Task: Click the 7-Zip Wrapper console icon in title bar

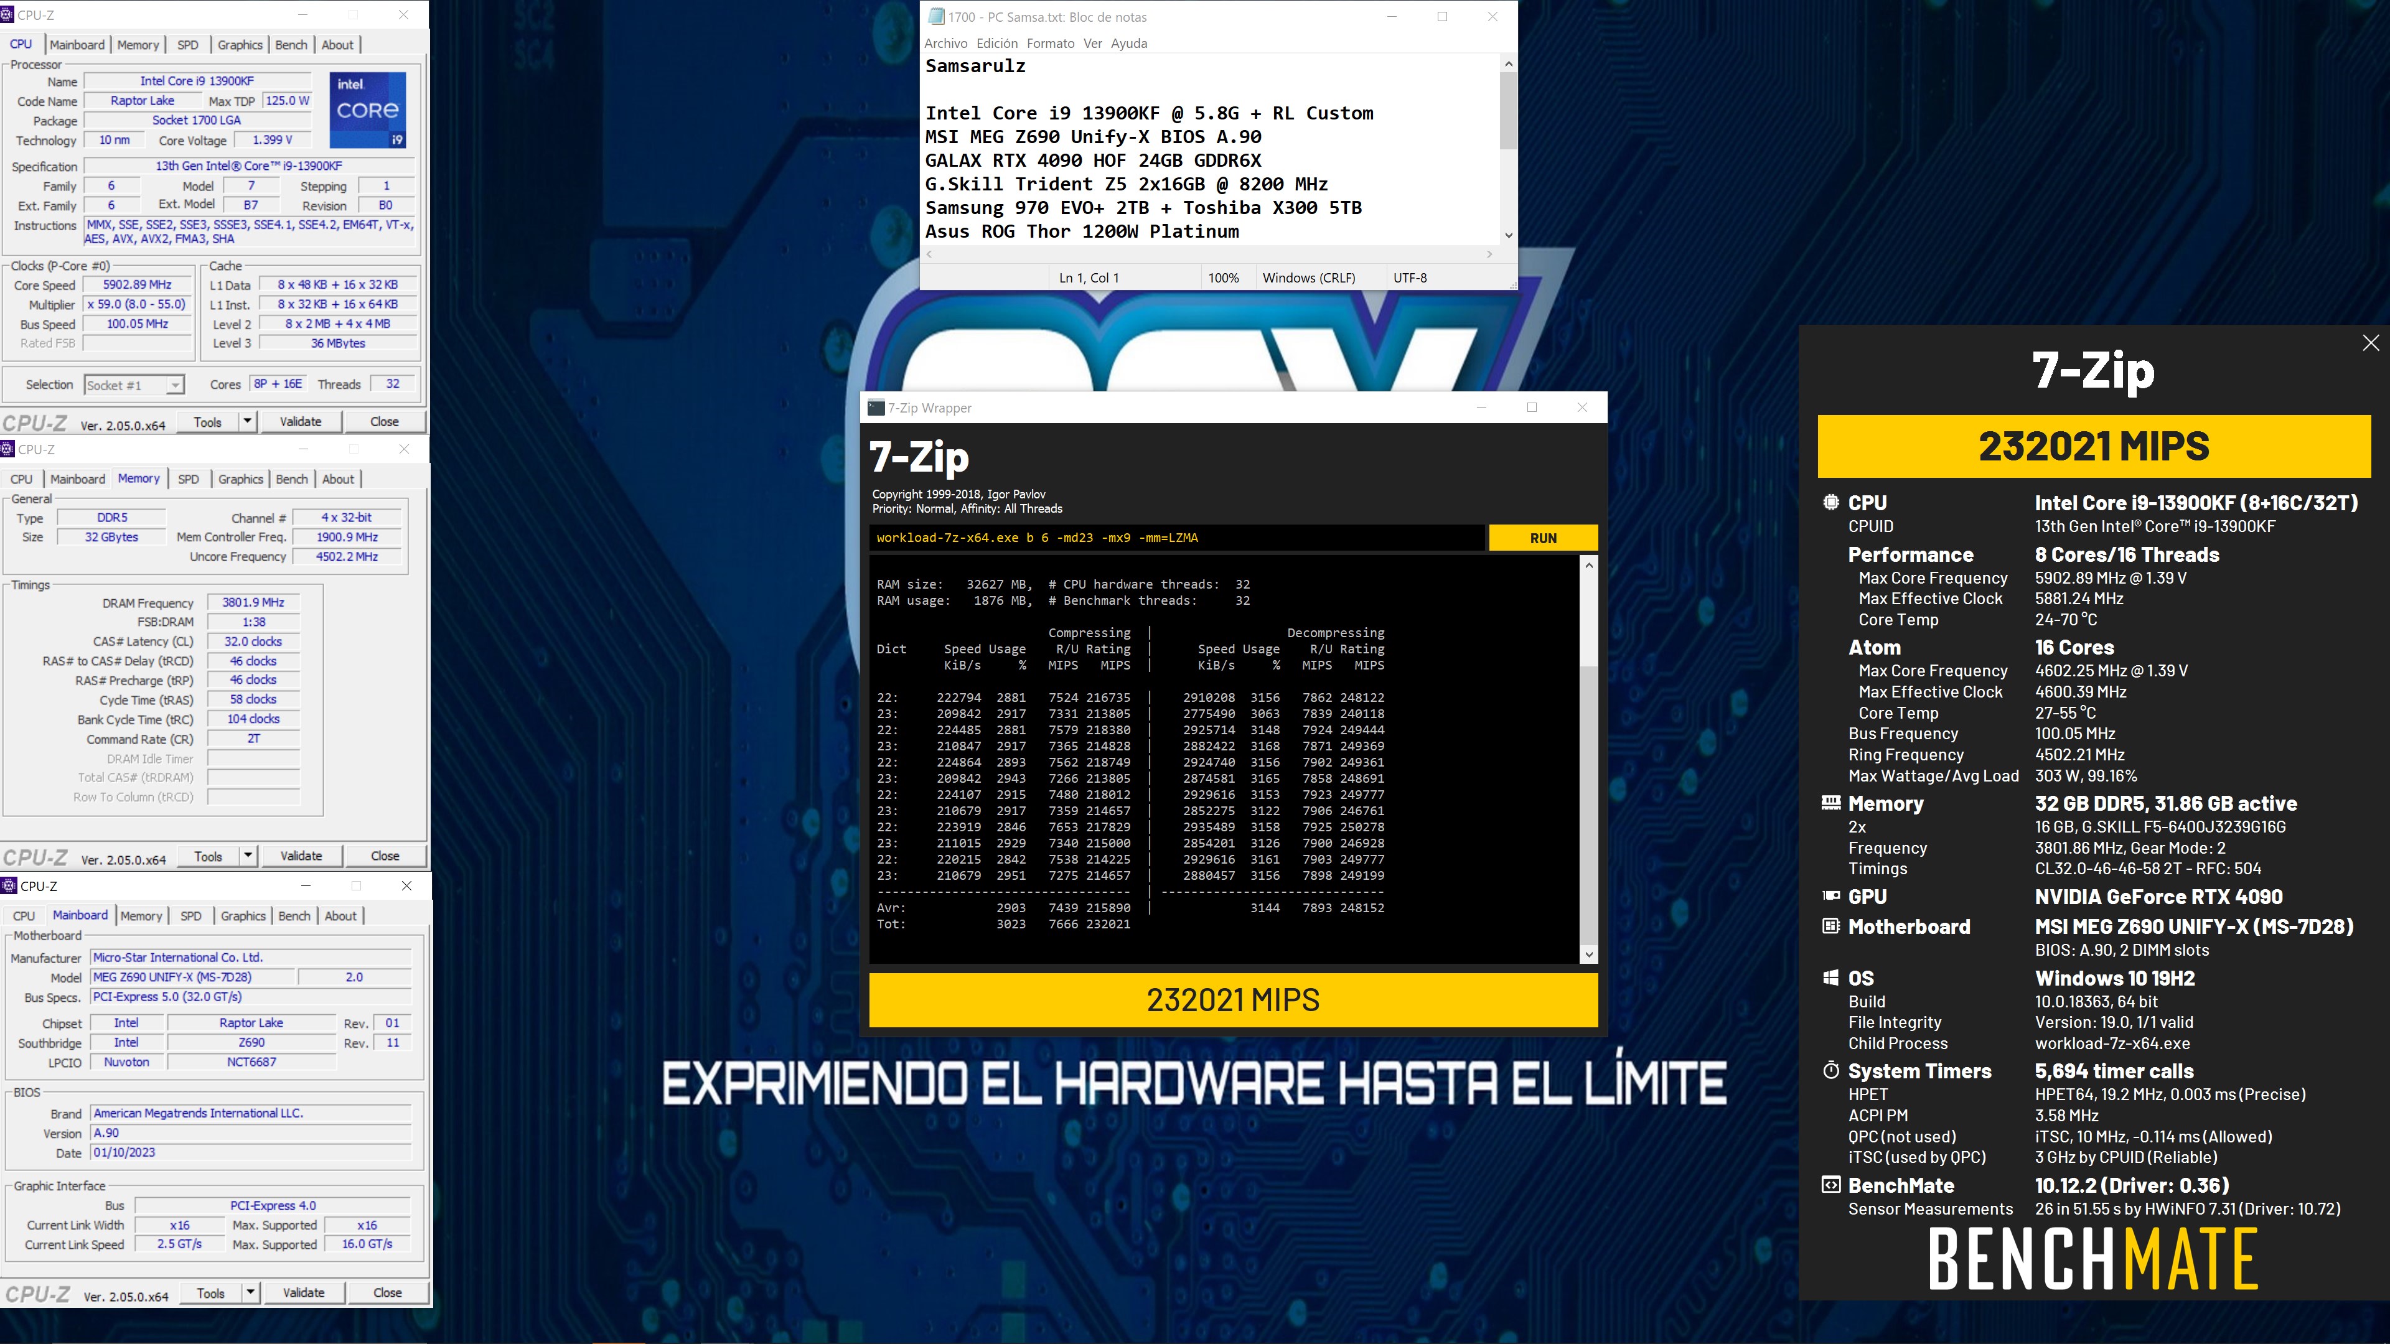Action: tap(876, 407)
